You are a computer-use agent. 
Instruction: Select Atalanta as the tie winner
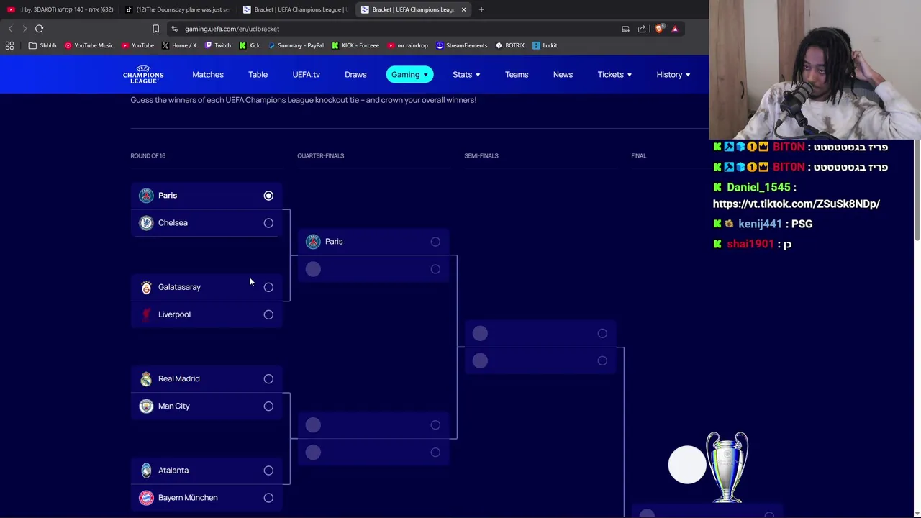tap(268, 471)
